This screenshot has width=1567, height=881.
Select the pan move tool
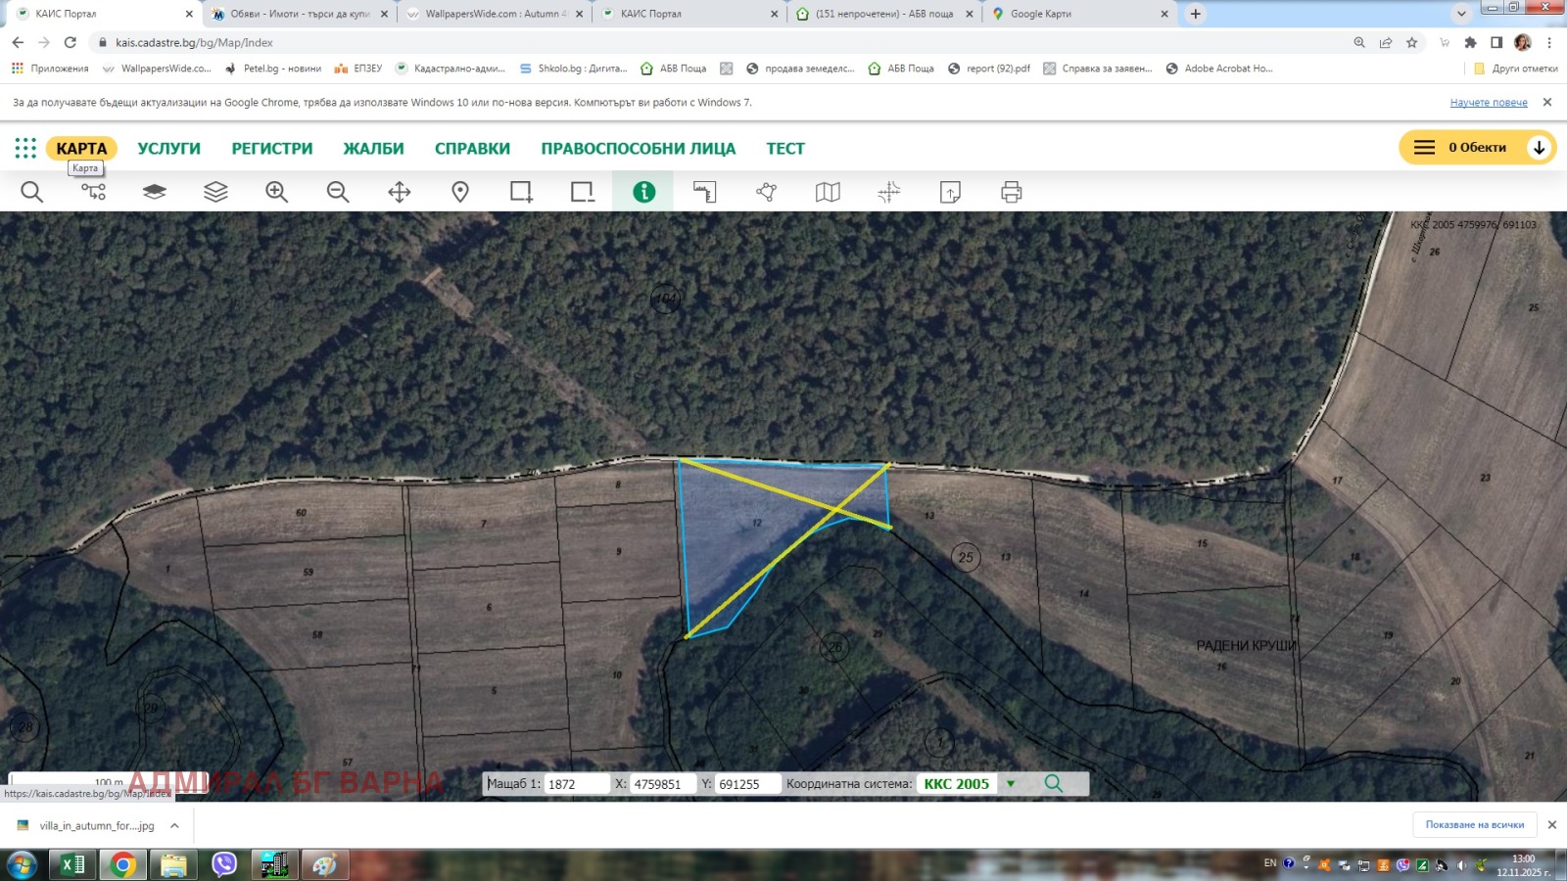click(x=400, y=192)
